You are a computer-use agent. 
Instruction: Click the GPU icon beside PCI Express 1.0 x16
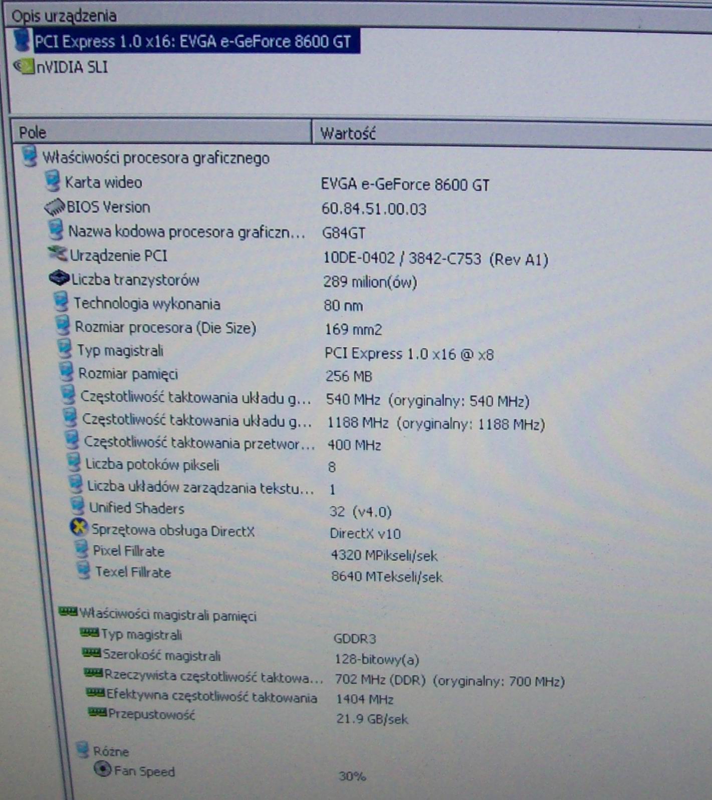(22, 41)
